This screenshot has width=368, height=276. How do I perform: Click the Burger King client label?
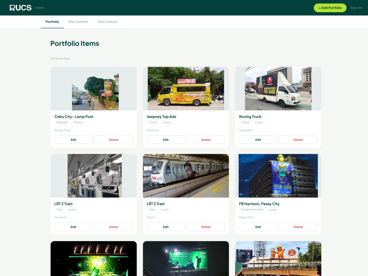tap(62, 130)
